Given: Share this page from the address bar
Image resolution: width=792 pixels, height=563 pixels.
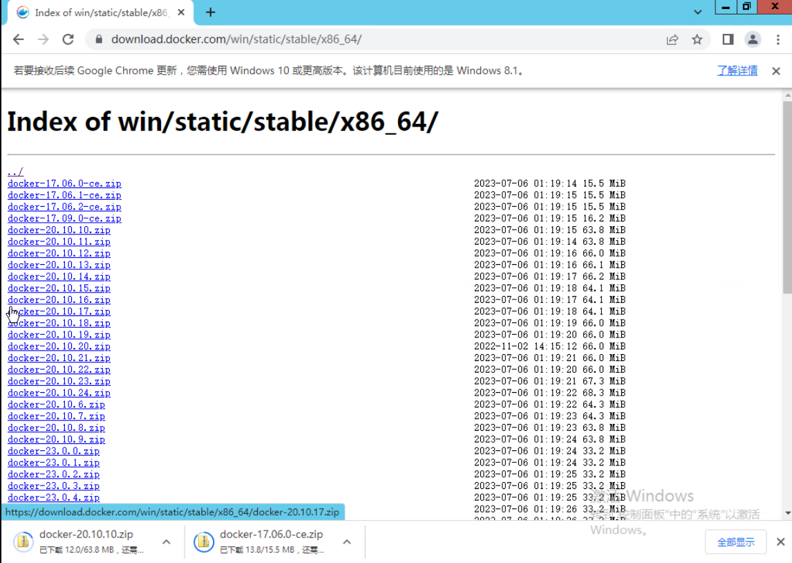Looking at the screenshot, I should (x=672, y=39).
